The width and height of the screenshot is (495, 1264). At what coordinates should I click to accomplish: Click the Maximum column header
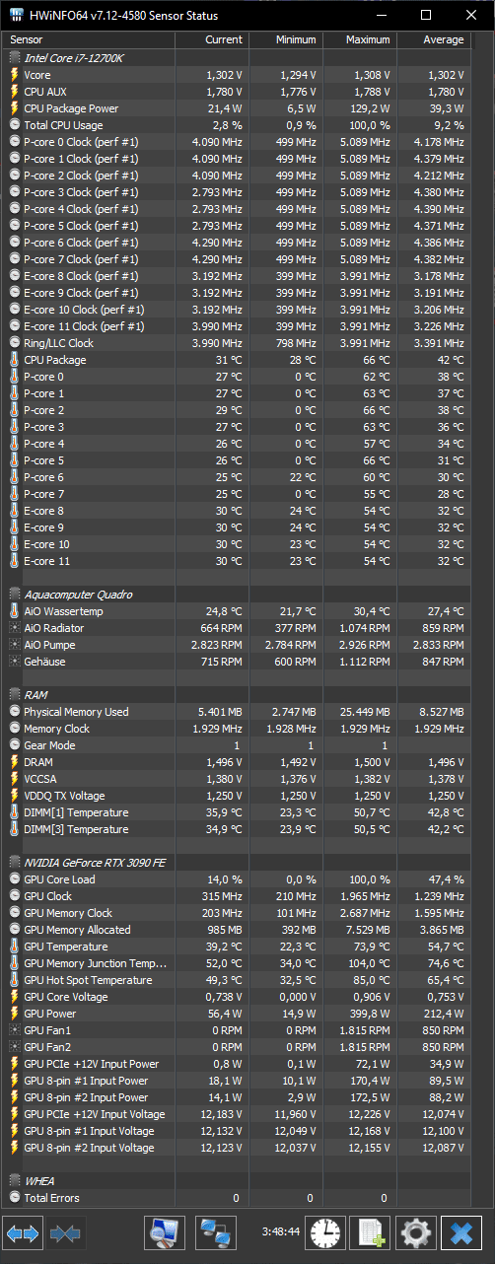coord(360,40)
